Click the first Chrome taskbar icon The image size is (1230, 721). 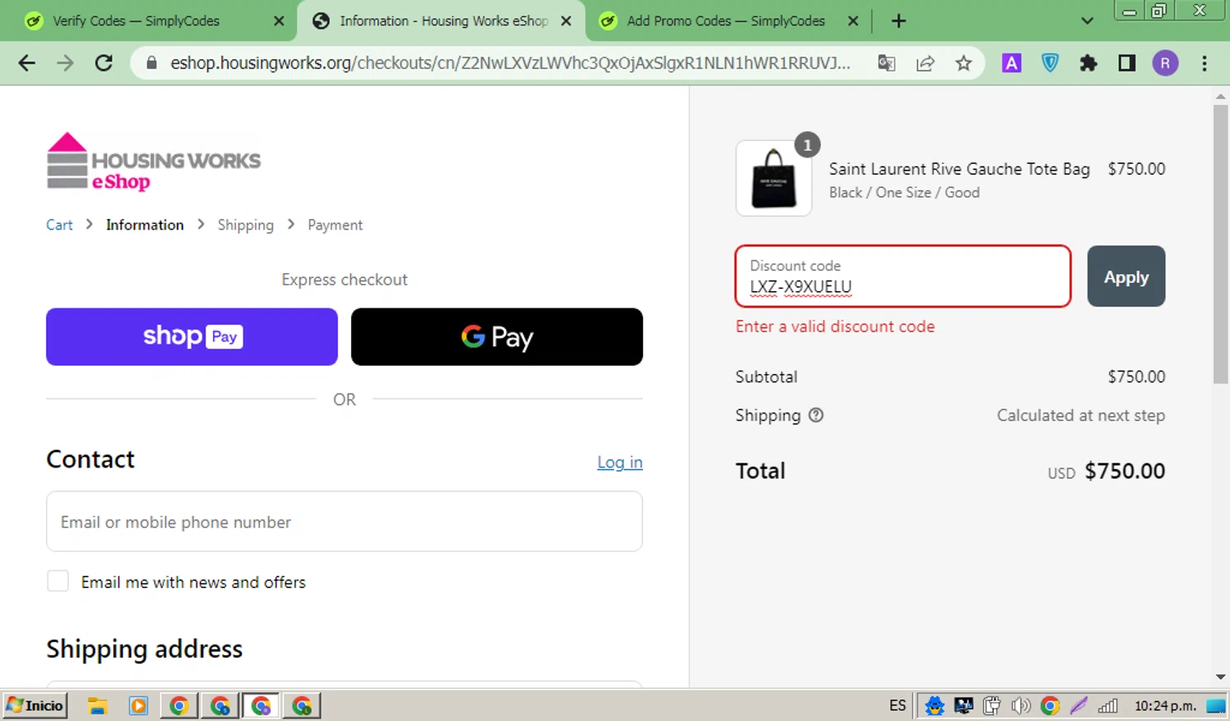pyautogui.click(x=179, y=705)
